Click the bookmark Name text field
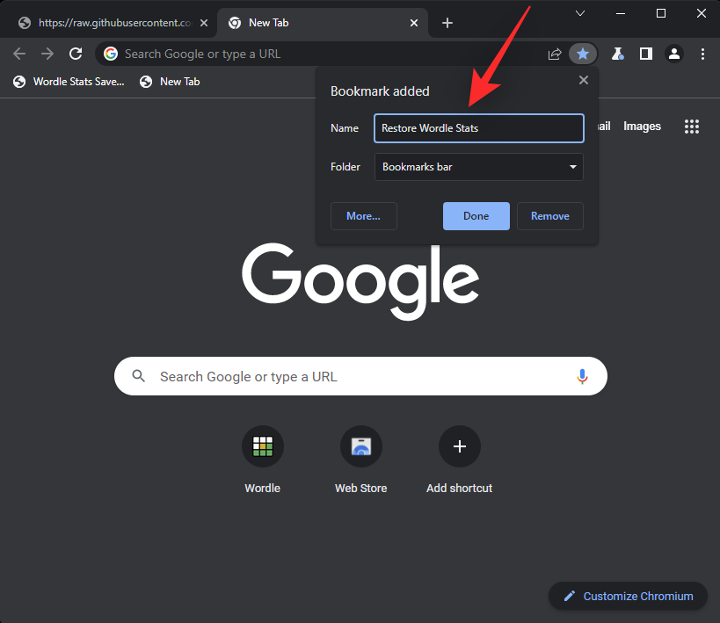 pyautogui.click(x=479, y=128)
